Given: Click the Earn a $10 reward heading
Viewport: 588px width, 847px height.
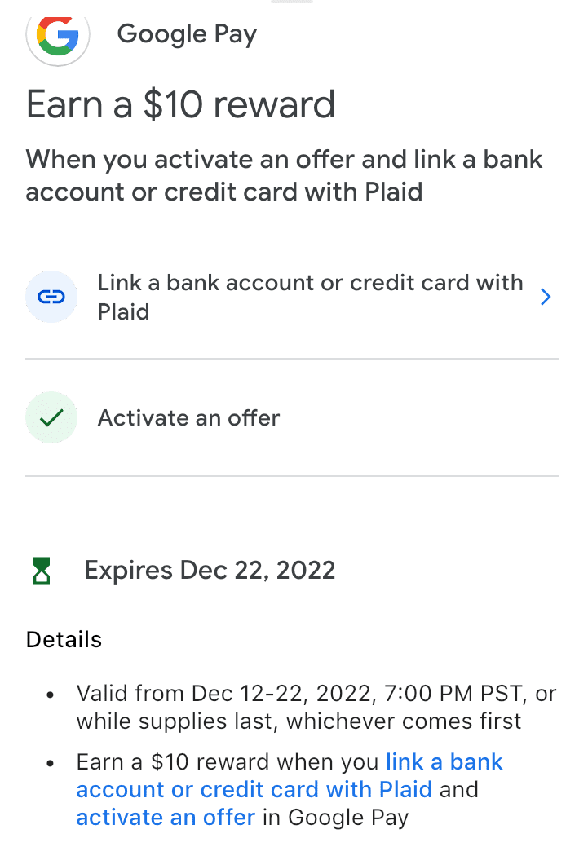Looking at the screenshot, I should coord(180,105).
